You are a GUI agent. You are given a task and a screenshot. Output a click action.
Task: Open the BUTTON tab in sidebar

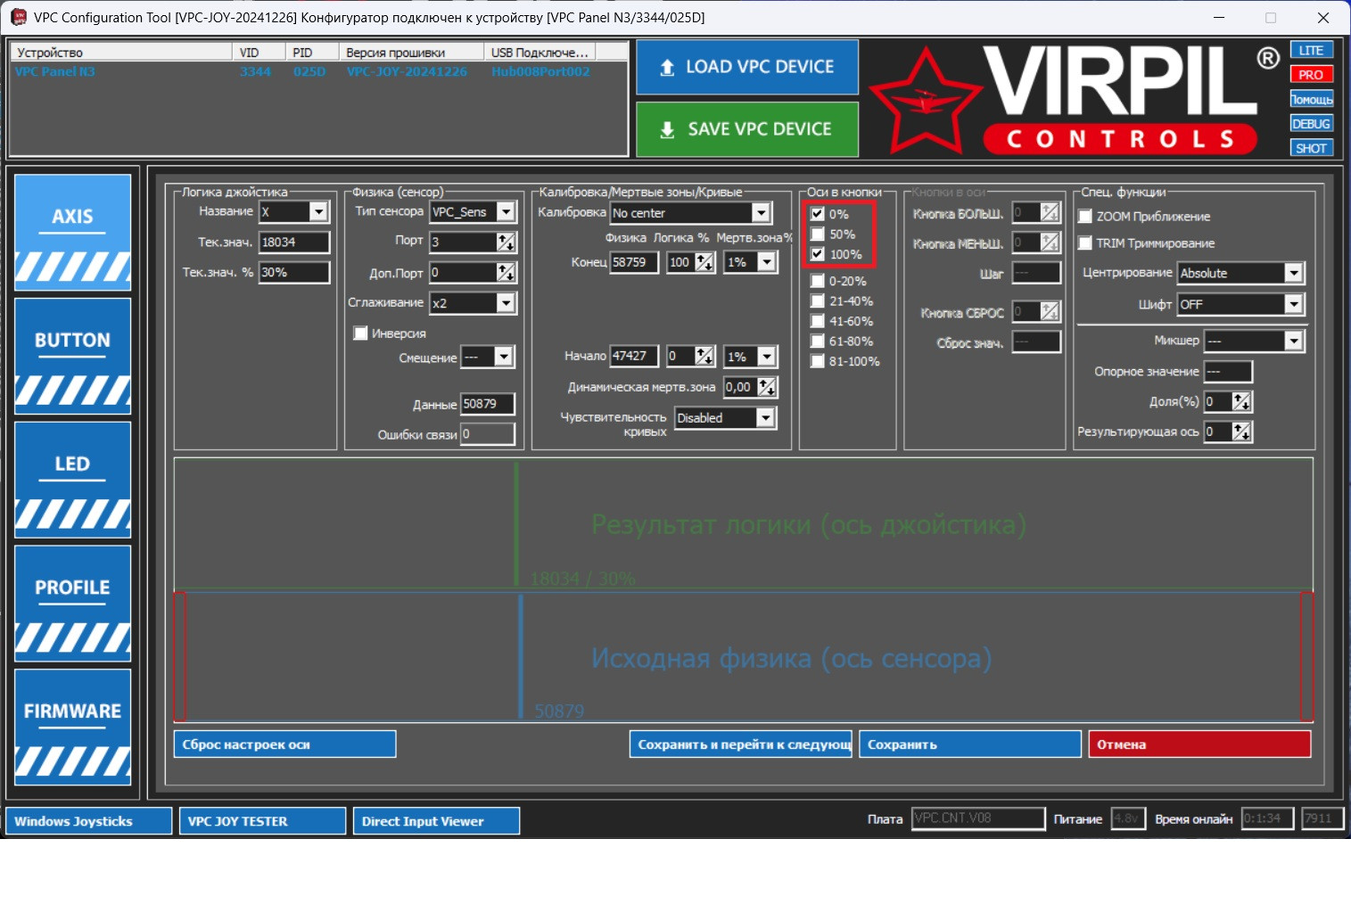(x=73, y=357)
